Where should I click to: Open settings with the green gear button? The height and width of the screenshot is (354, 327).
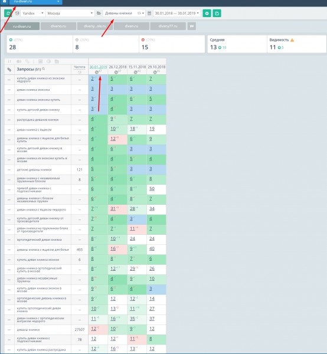[x=207, y=14]
